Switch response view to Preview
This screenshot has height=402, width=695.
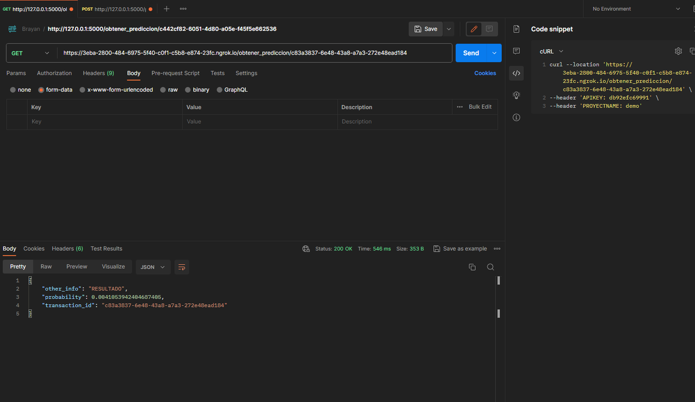[77, 266]
